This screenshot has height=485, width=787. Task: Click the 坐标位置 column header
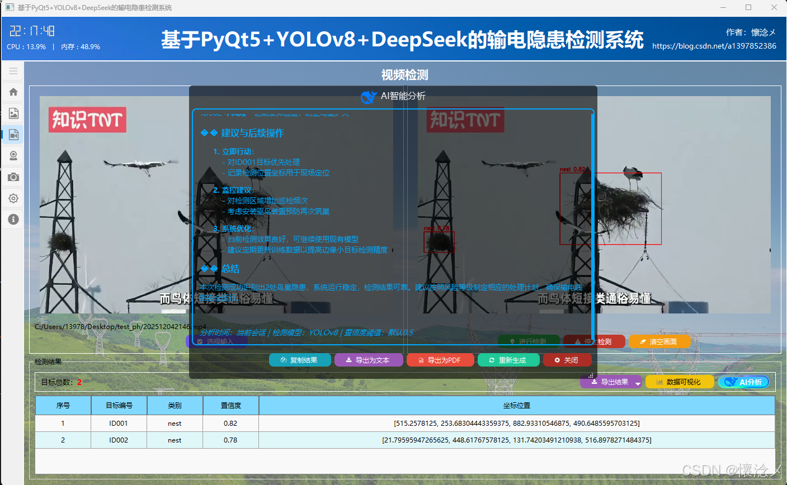[517, 406]
